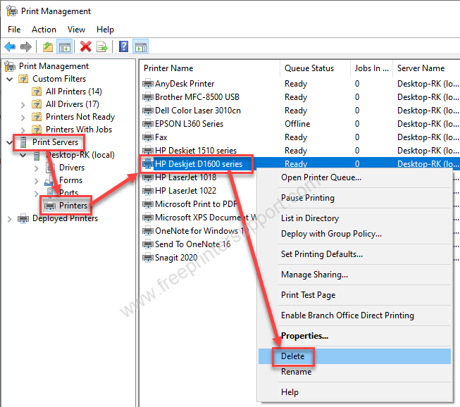
Task: Collapse the Desktop-RK (local) server node
Action: (x=23, y=155)
